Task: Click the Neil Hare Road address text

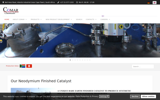Action: point(30,2)
